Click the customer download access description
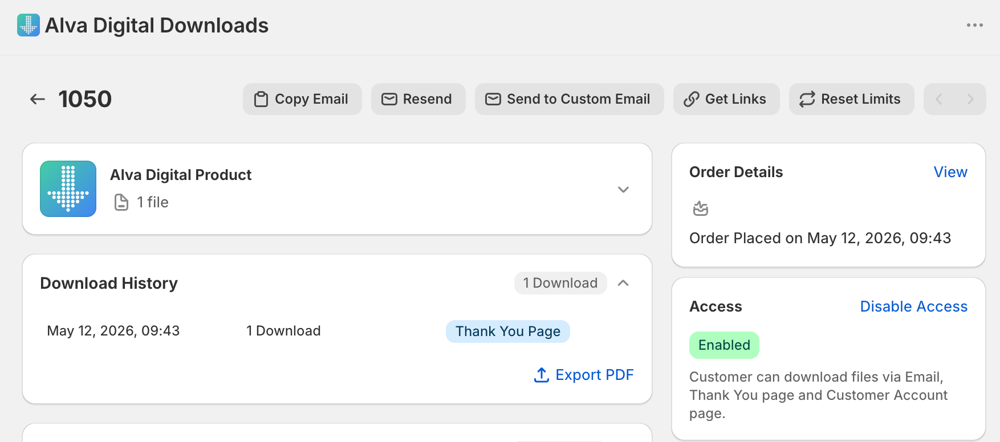This screenshot has height=442, width=1000. [x=818, y=395]
